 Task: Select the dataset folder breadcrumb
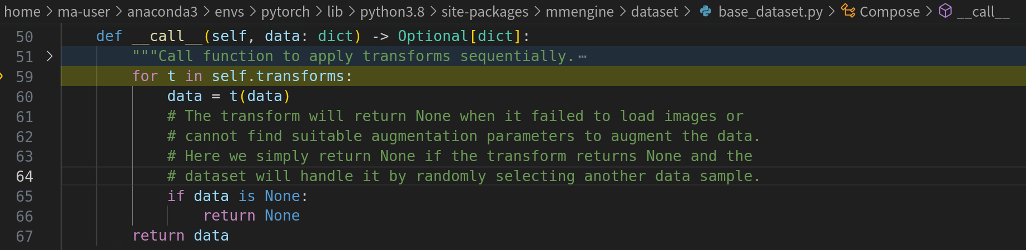(655, 12)
